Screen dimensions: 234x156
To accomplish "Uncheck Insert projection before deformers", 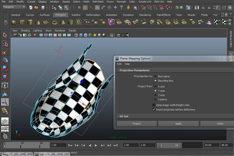I will [x=154, y=110].
